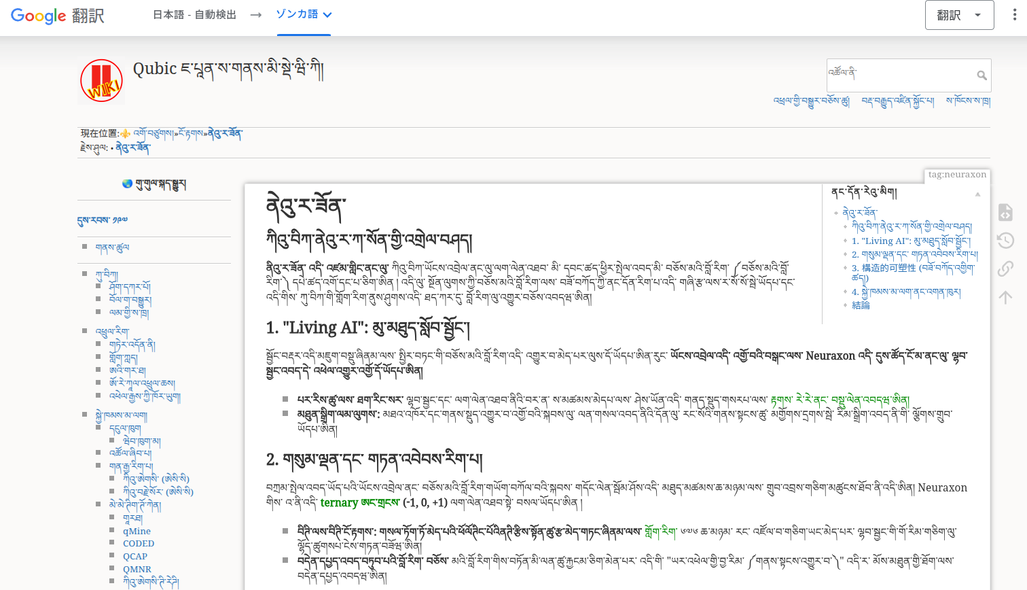Viewport: 1027px width, 590px height.
Task: Collapse the table of contents panel
Action: pyautogui.click(x=977, y=194)
